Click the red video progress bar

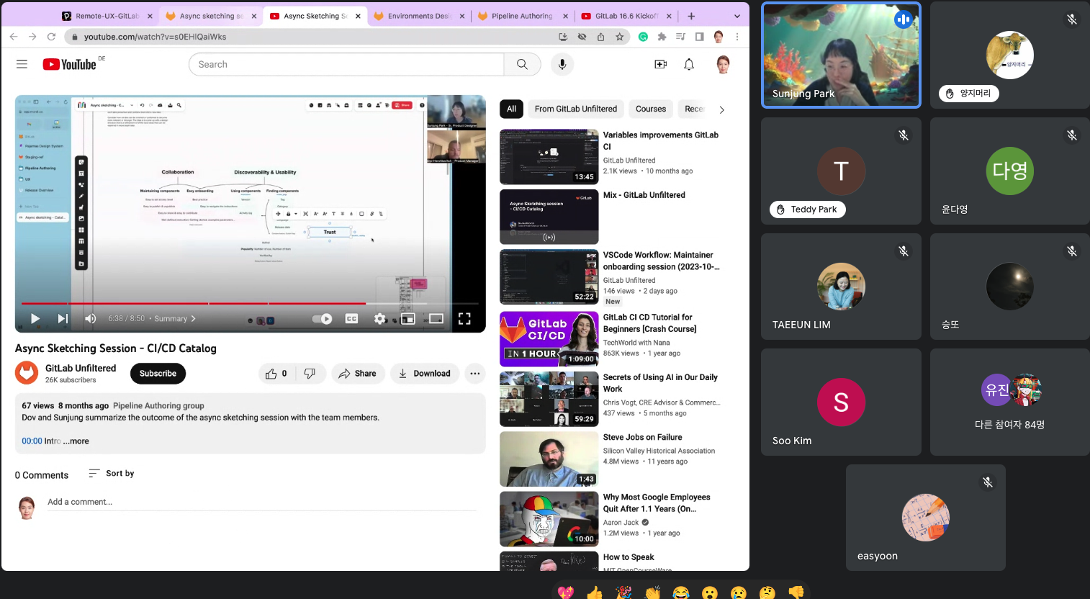216,303
